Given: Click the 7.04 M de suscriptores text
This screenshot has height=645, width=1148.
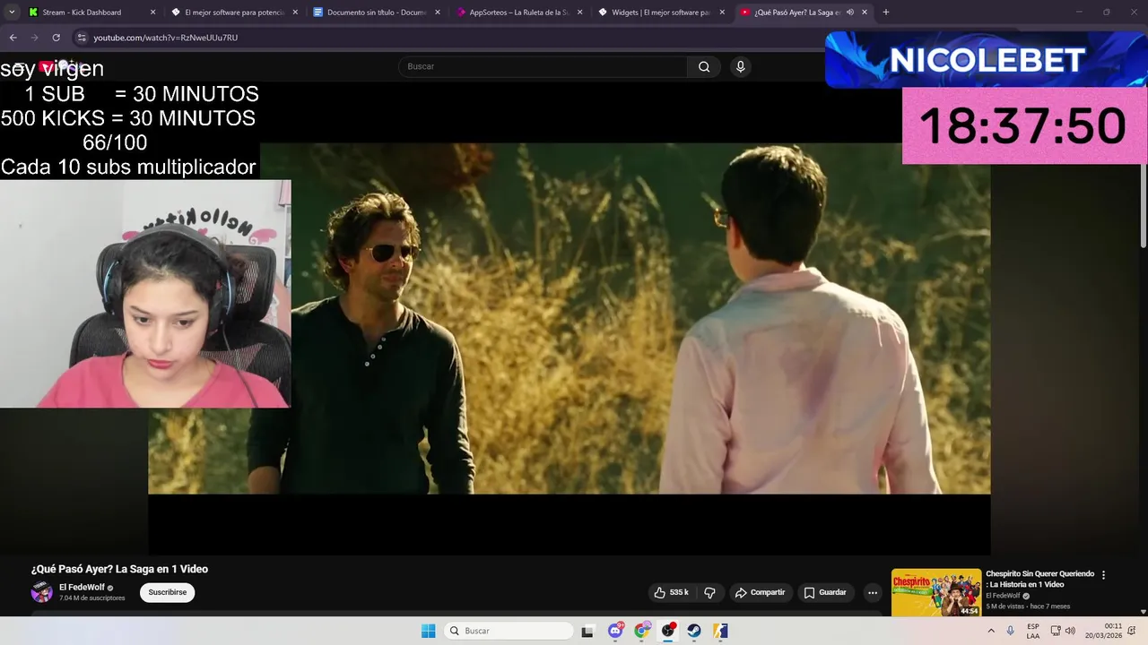Looking at the screenshot, I should [92, 598].
